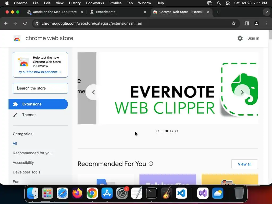Image resolution: width=272 pixels, height=204 pixels.
Task: Select Extensions in the sidebar
Action: tap(38, 104)
